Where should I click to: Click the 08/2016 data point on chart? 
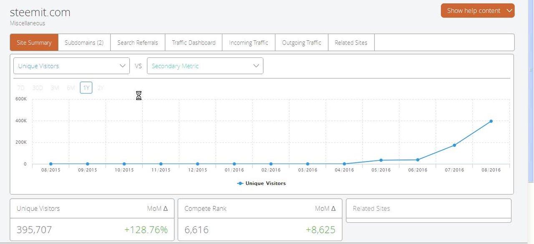click(x=491, y=121)
